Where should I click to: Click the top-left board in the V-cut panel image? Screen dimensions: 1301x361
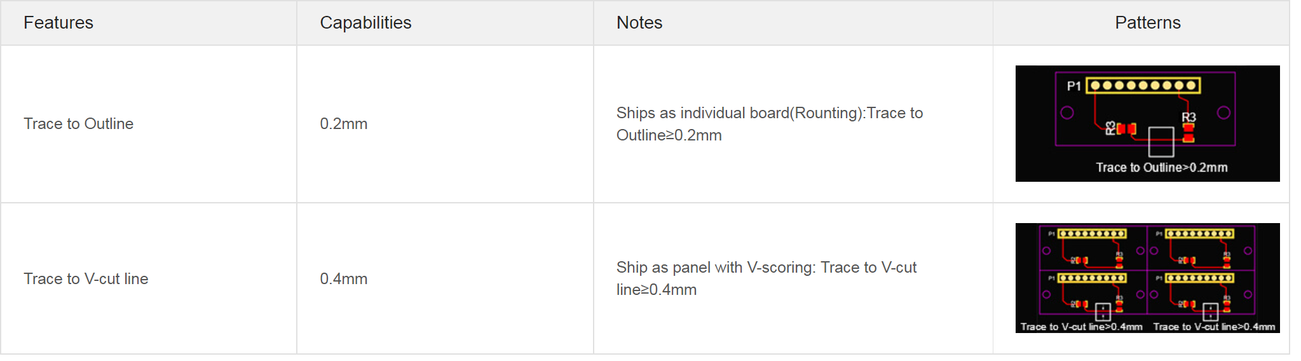tap(1093, 248)
